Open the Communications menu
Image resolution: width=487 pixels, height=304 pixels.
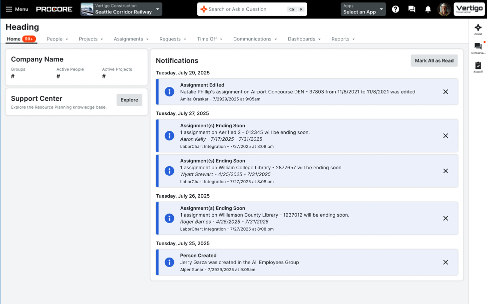(255, 38)
